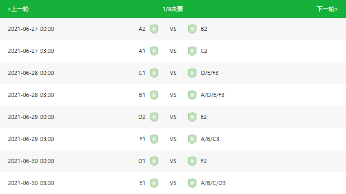Open the F2 team shield badge
346x194 pixels.
(x=192, y=161)
